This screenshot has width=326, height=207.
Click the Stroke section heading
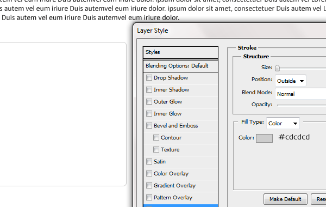click(247, 48)
